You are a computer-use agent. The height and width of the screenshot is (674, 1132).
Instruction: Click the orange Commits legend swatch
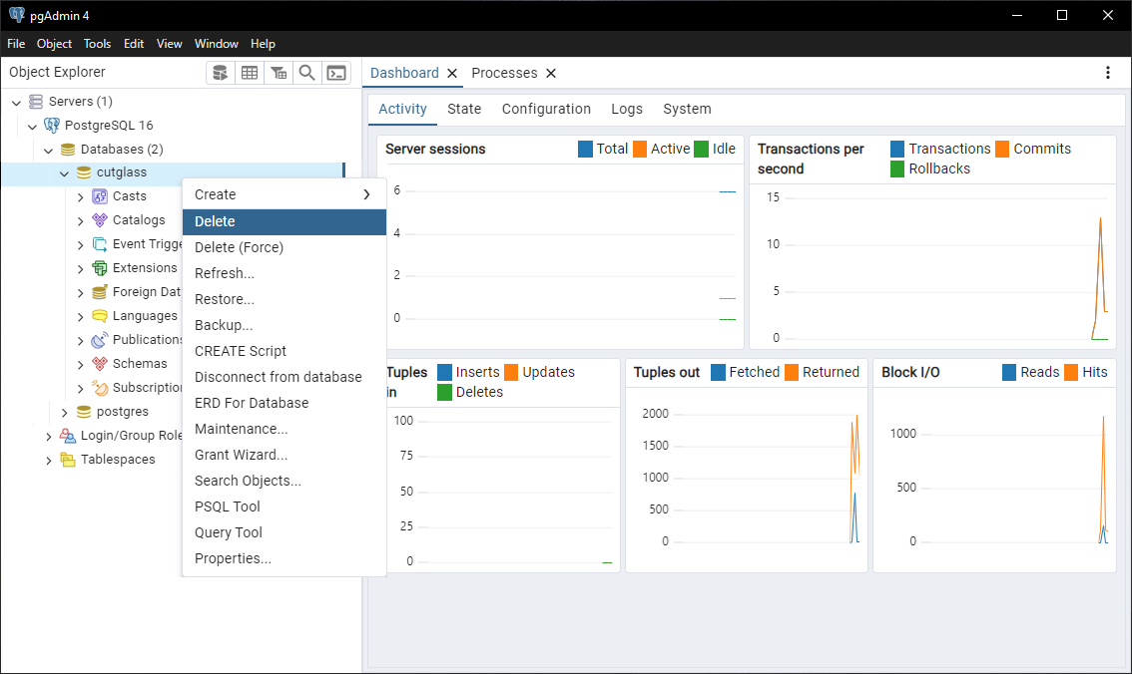pyautogui.click(x=1002, y=149)
